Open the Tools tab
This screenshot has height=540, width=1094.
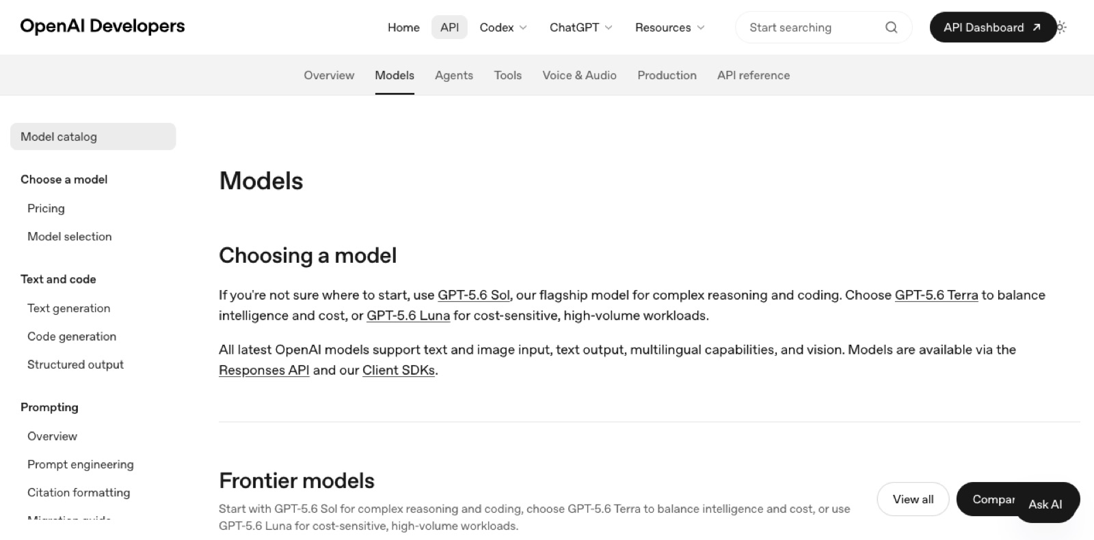point(508,75)
